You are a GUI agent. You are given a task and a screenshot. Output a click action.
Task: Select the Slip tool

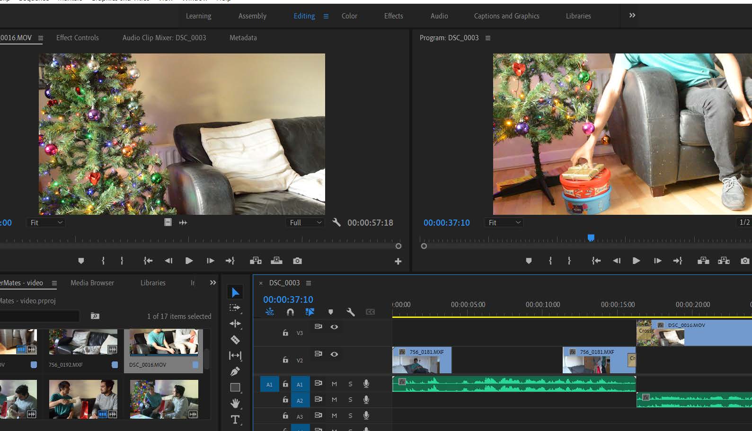pos(235,355)
